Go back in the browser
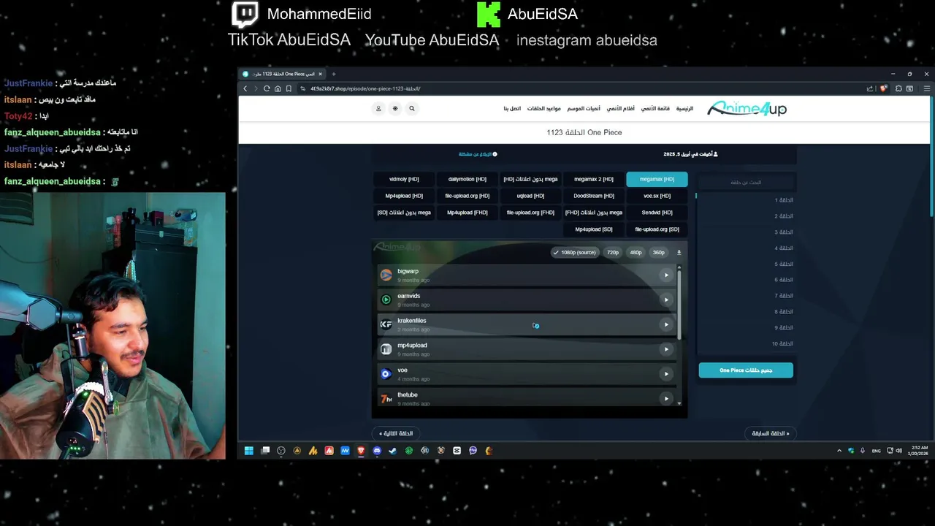 (245, 88)
